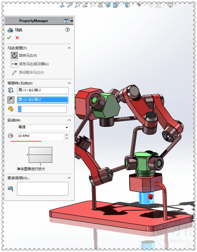Click the motor location face icon

point(11,90)
